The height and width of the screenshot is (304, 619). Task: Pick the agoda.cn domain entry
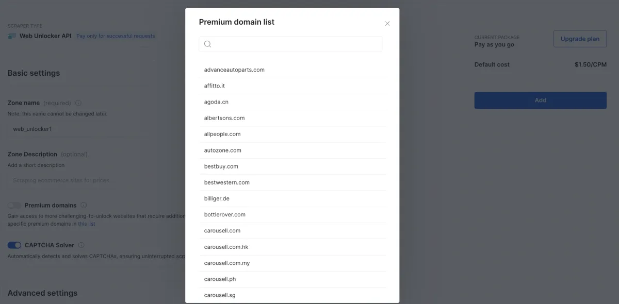(x=292, y=102)
